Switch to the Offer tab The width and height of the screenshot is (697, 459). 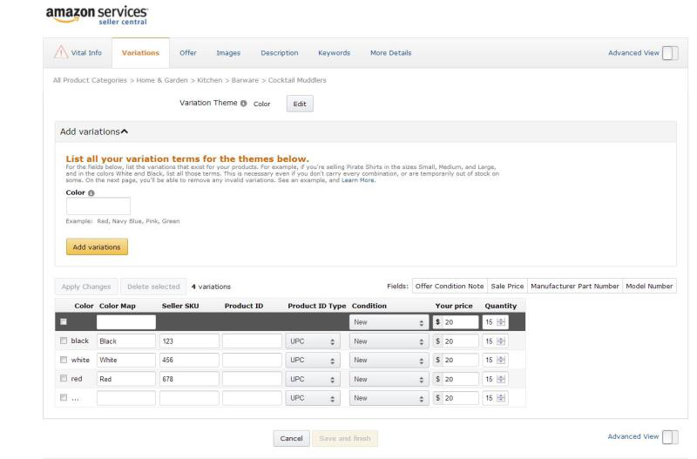pos(187,53)
